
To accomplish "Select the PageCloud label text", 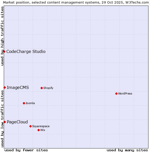I will [x=17, y=122].
